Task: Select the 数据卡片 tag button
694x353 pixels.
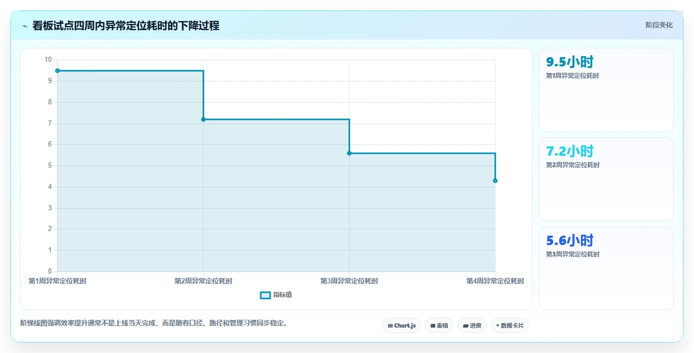Action: click(510, 325)
